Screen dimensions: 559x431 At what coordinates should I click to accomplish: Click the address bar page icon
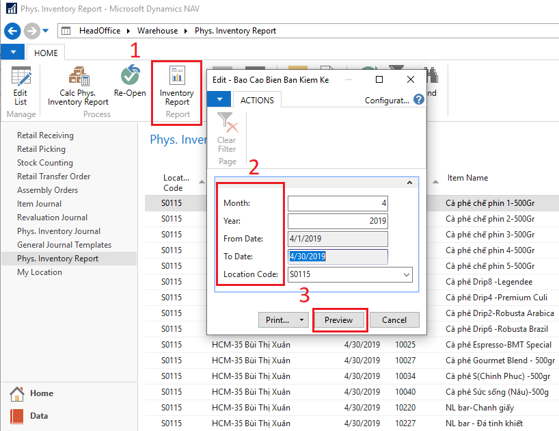[66, 31]
